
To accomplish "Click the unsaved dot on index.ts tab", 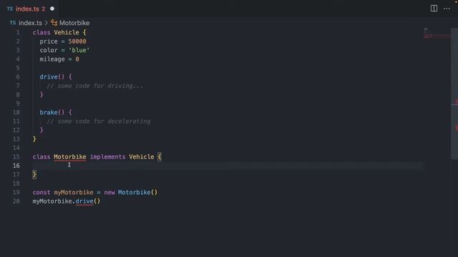I will click(52, 9).
